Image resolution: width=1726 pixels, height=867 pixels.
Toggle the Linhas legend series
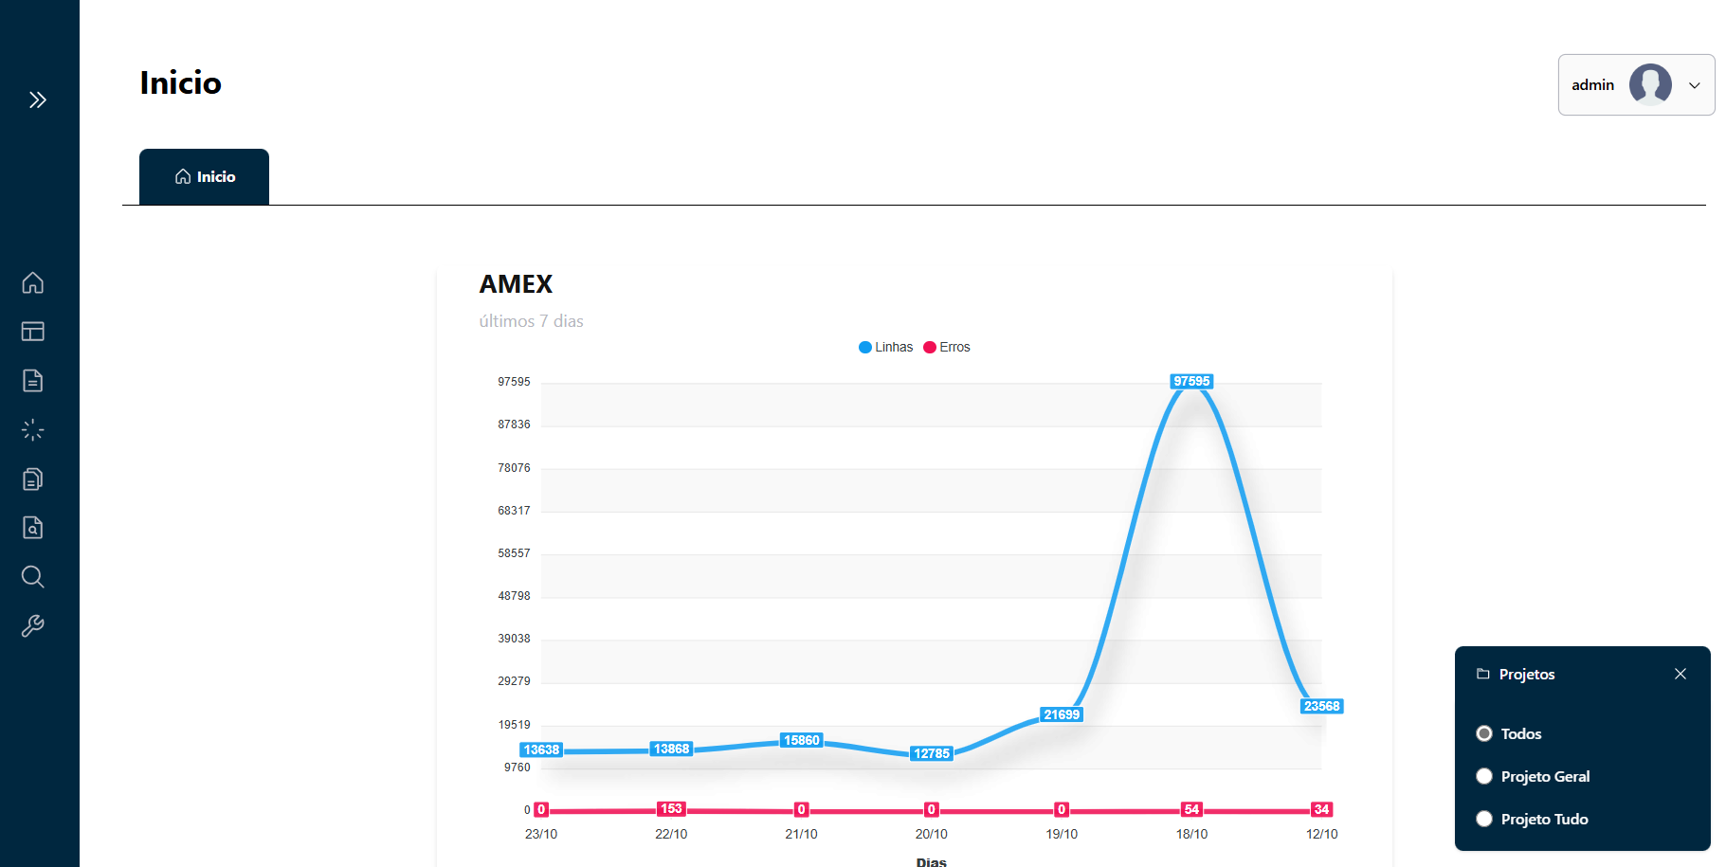[885, 348]
